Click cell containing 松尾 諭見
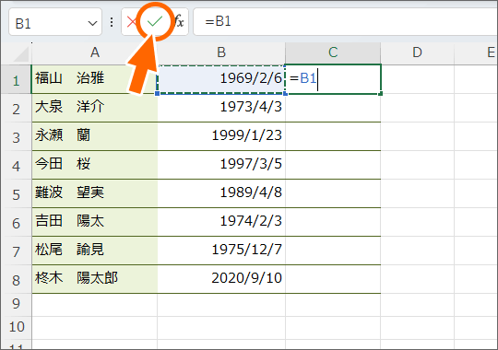 coord(95,251)
